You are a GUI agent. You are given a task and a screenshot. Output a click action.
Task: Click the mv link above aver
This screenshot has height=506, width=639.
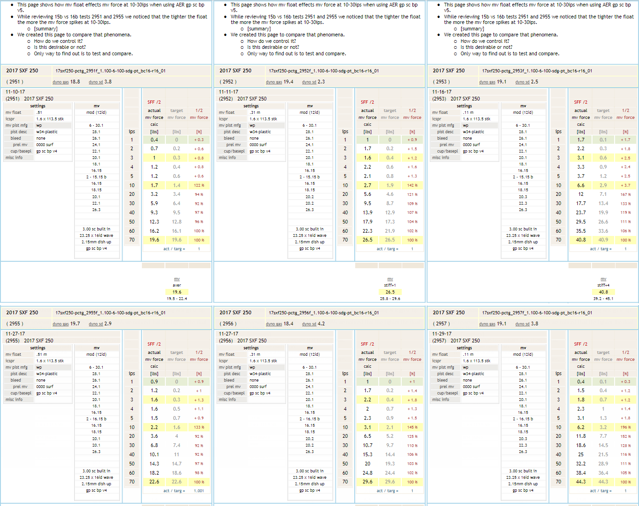(177, 279)
